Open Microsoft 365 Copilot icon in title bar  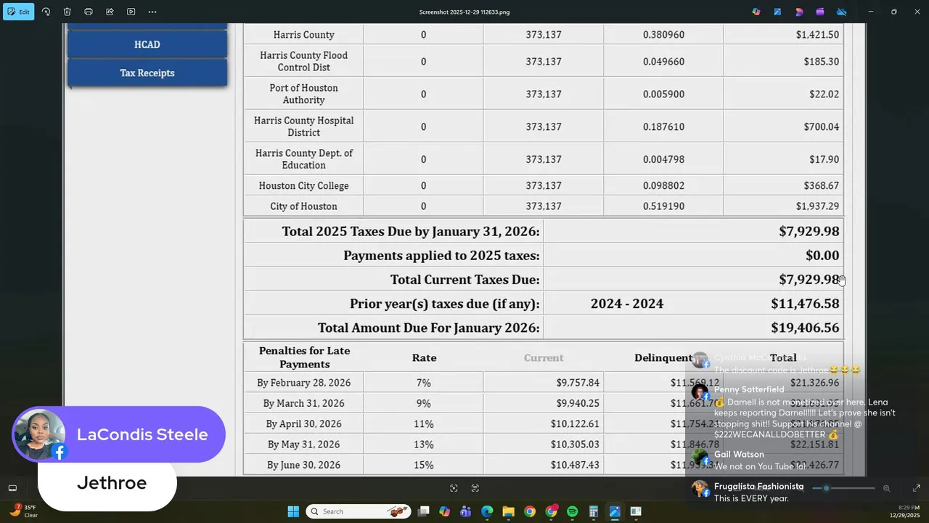coord(756,12)
